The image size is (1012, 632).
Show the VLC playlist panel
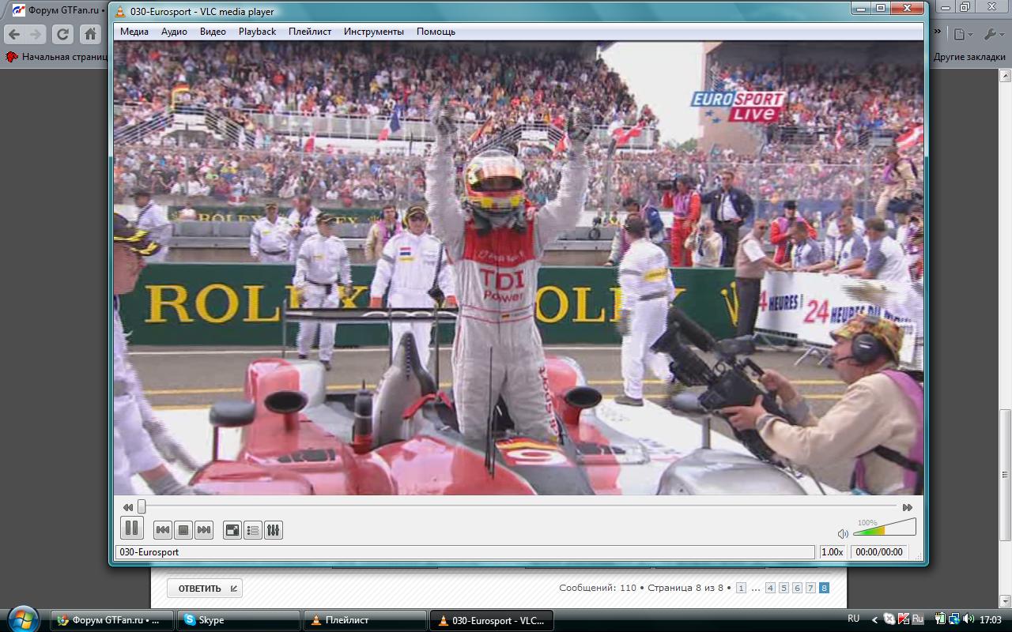tap(253, 530)
